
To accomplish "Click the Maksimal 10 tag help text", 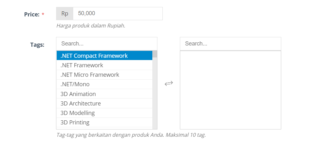I will pyautogui.click(x=186, y=135).
